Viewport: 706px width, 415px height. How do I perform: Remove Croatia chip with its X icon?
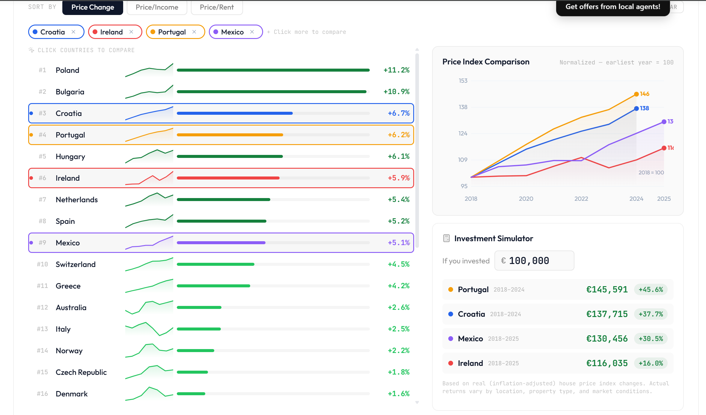[73, 32]
